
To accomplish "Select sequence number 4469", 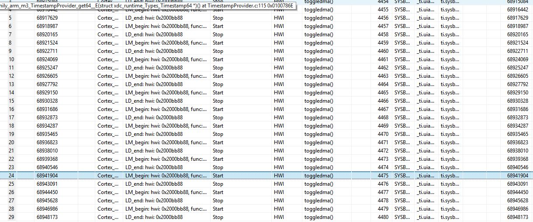I will 383,126.
